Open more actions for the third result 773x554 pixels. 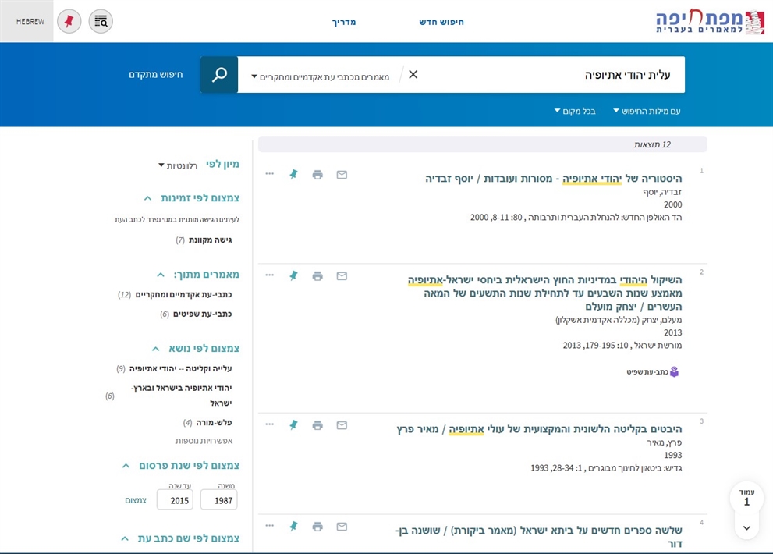pos(269,424)
